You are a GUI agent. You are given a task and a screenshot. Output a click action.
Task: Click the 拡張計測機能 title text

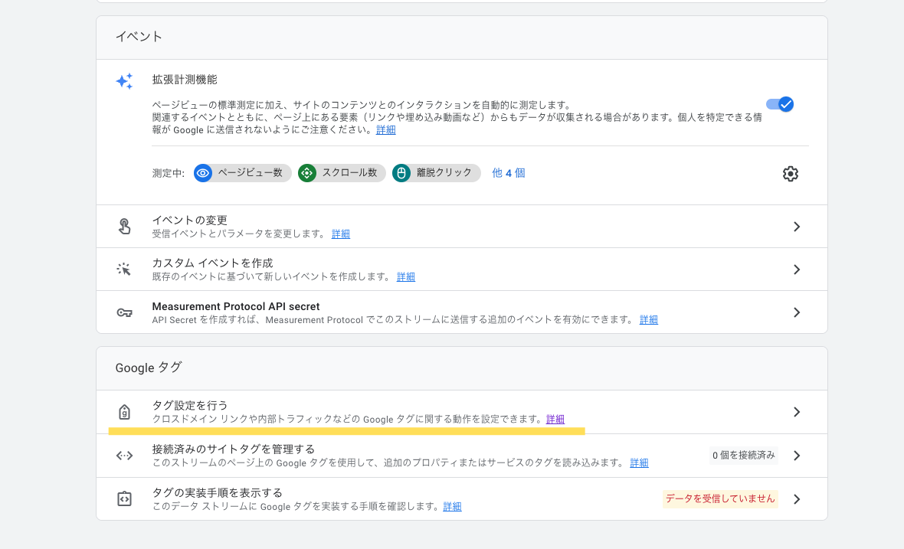[185, 80]
